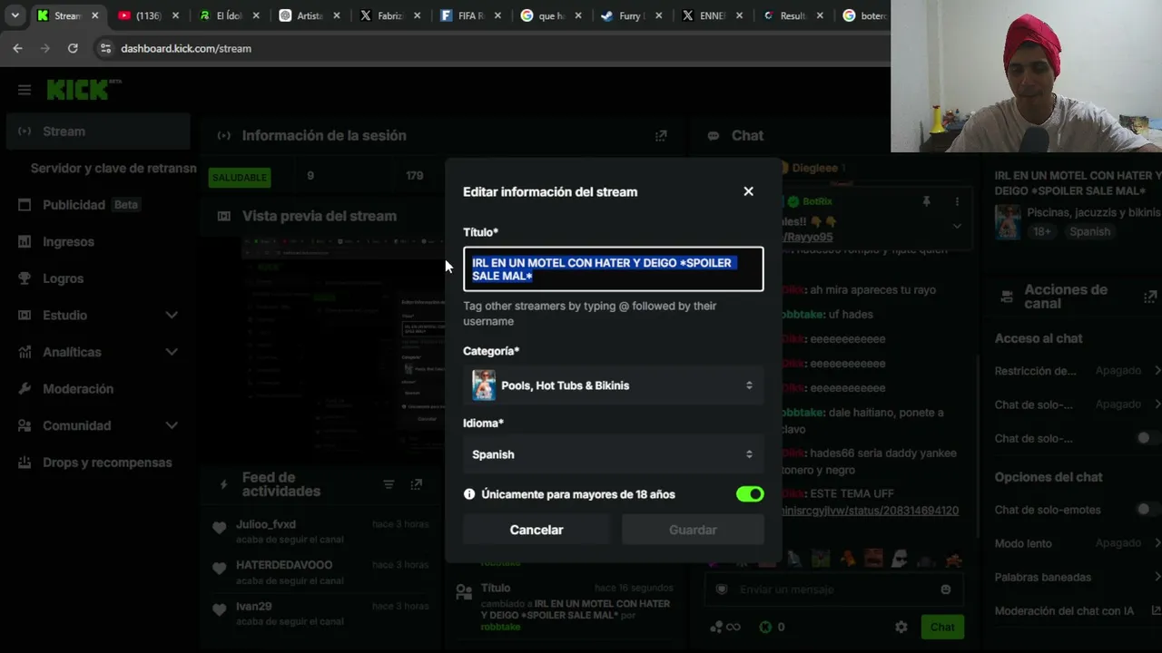The height and width of the screenshot is (653, 1162).
Task: Expand the Analíticas sidebar section
Action: pyautogui.click(x=172, y=352)
